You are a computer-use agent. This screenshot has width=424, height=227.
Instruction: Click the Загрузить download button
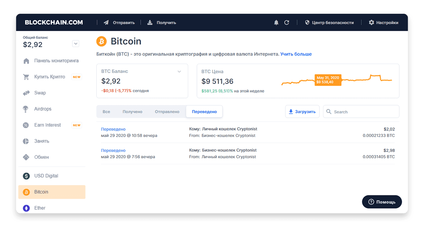(x=302, y=112)
